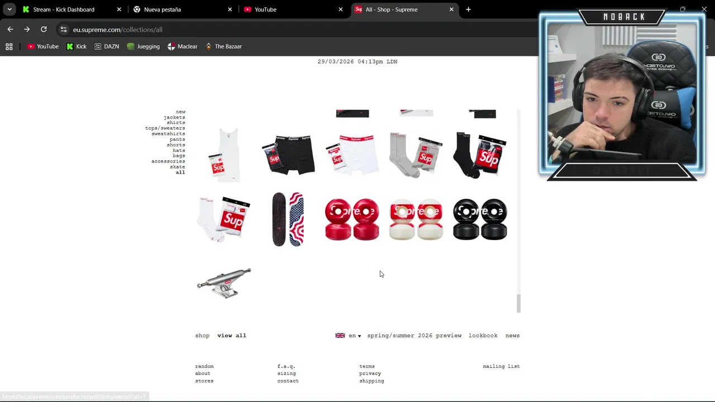
Task: Open The Bazaar bookmark
Action: pyautogui.click(x=223, y=46)
